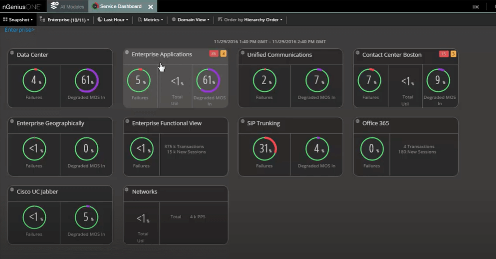Click the 180 New Sessions text

click(417, 152)
